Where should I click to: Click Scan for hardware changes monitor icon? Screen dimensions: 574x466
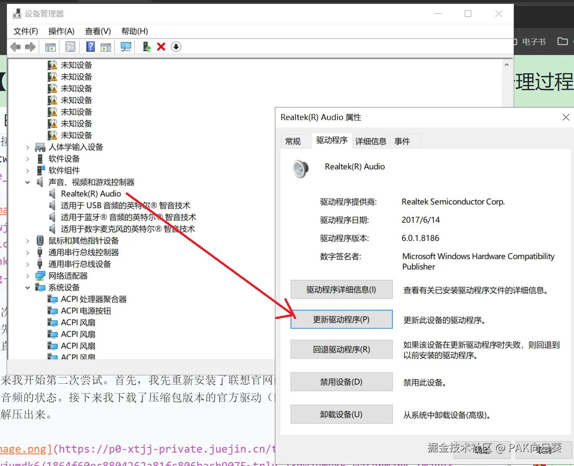click(x=126, y=47)
